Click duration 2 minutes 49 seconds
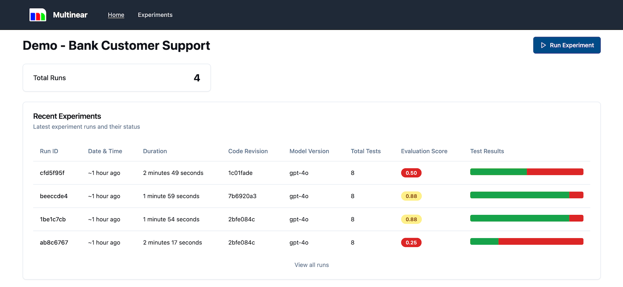 point(173,173)
